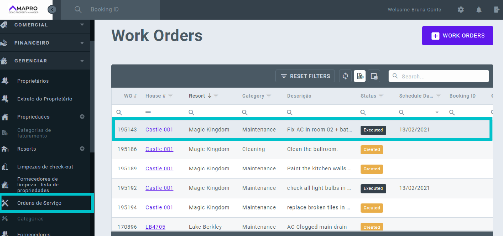
Task: Open the Schedule Date filter dropdown
Action: coord(437,112)
